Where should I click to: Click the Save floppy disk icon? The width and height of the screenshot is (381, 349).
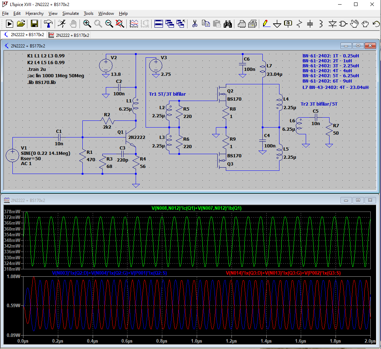(x=34, y=24)
